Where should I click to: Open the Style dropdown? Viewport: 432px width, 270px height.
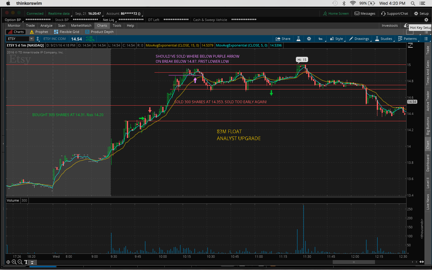[337, 39]
